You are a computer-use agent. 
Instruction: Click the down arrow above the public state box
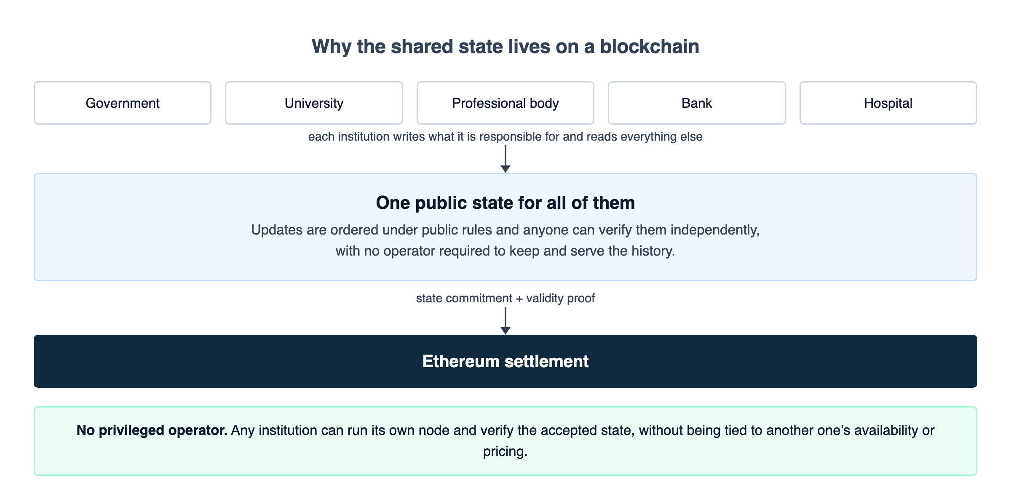[x=505, y=159]
